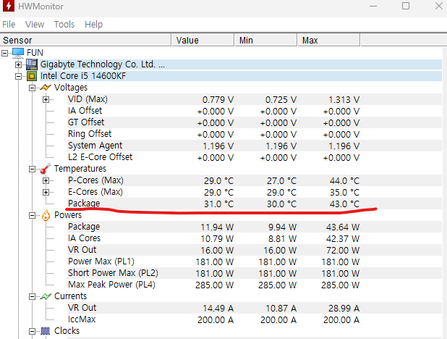Image resolution: width=447 pixels, height=339 pixels.
Task: Click the Sensor column header
Action: pyautogui.click(x=85, y=40)
